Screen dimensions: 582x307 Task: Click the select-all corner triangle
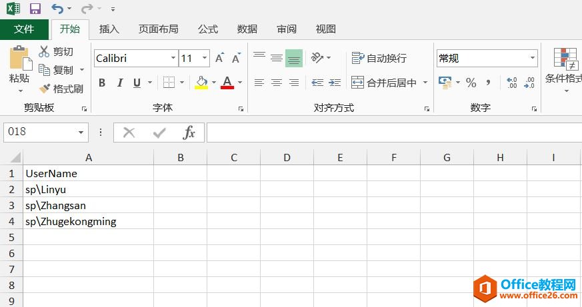tap(15, 158)
